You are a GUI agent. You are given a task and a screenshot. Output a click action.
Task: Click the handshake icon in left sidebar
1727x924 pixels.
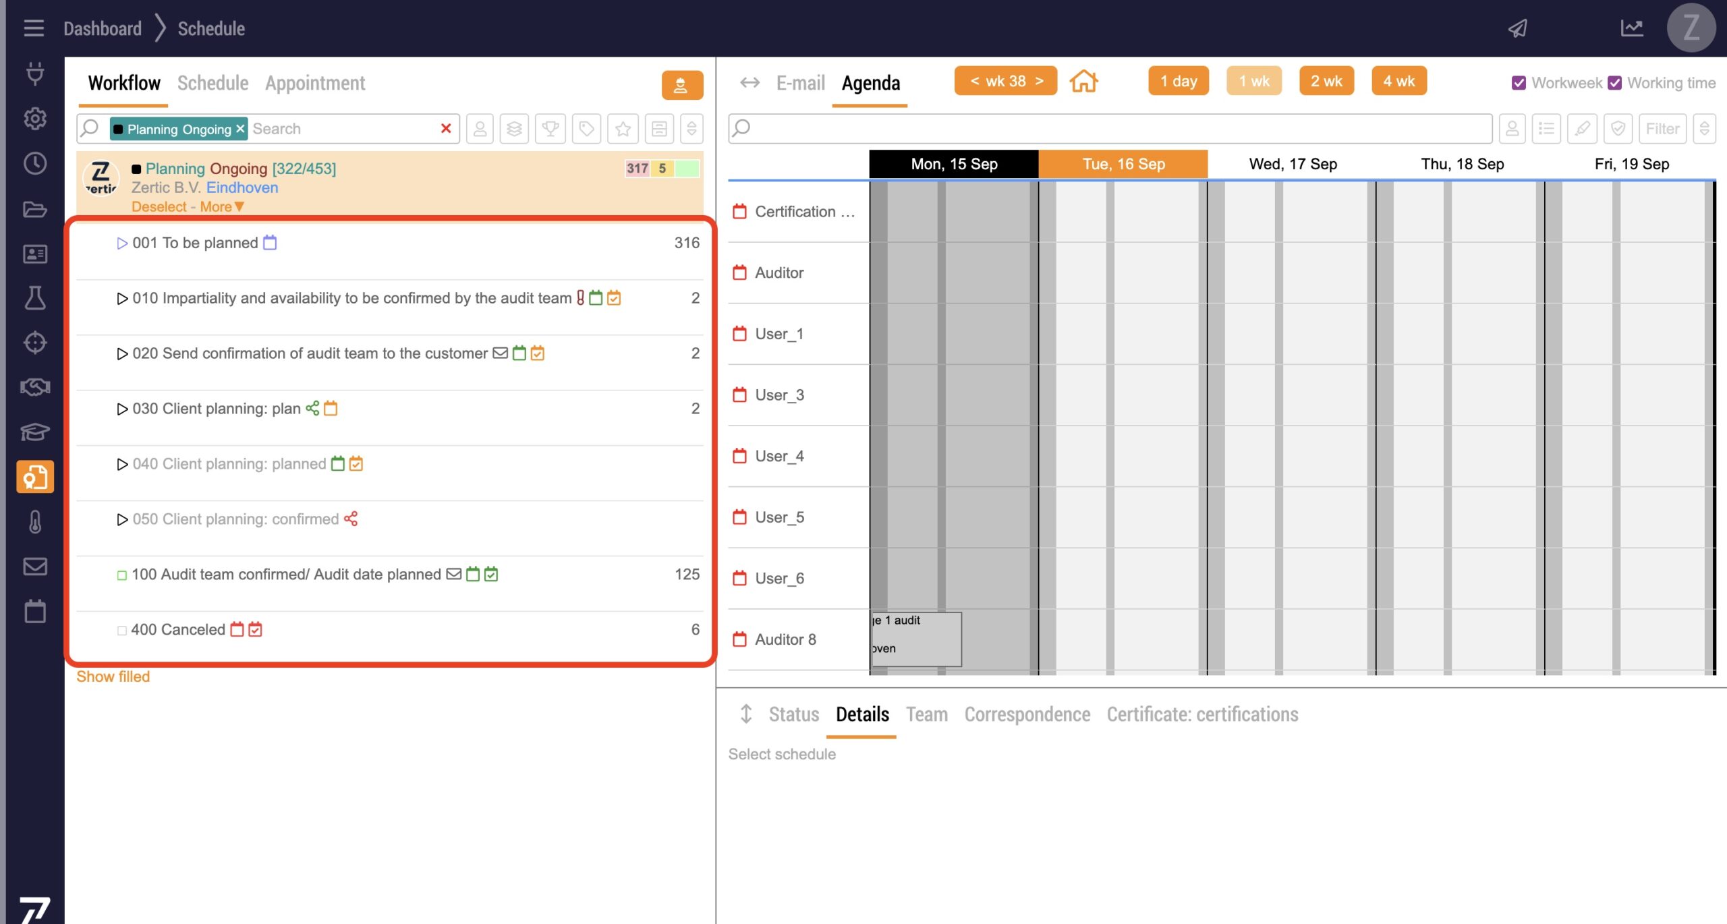point(34,387)
